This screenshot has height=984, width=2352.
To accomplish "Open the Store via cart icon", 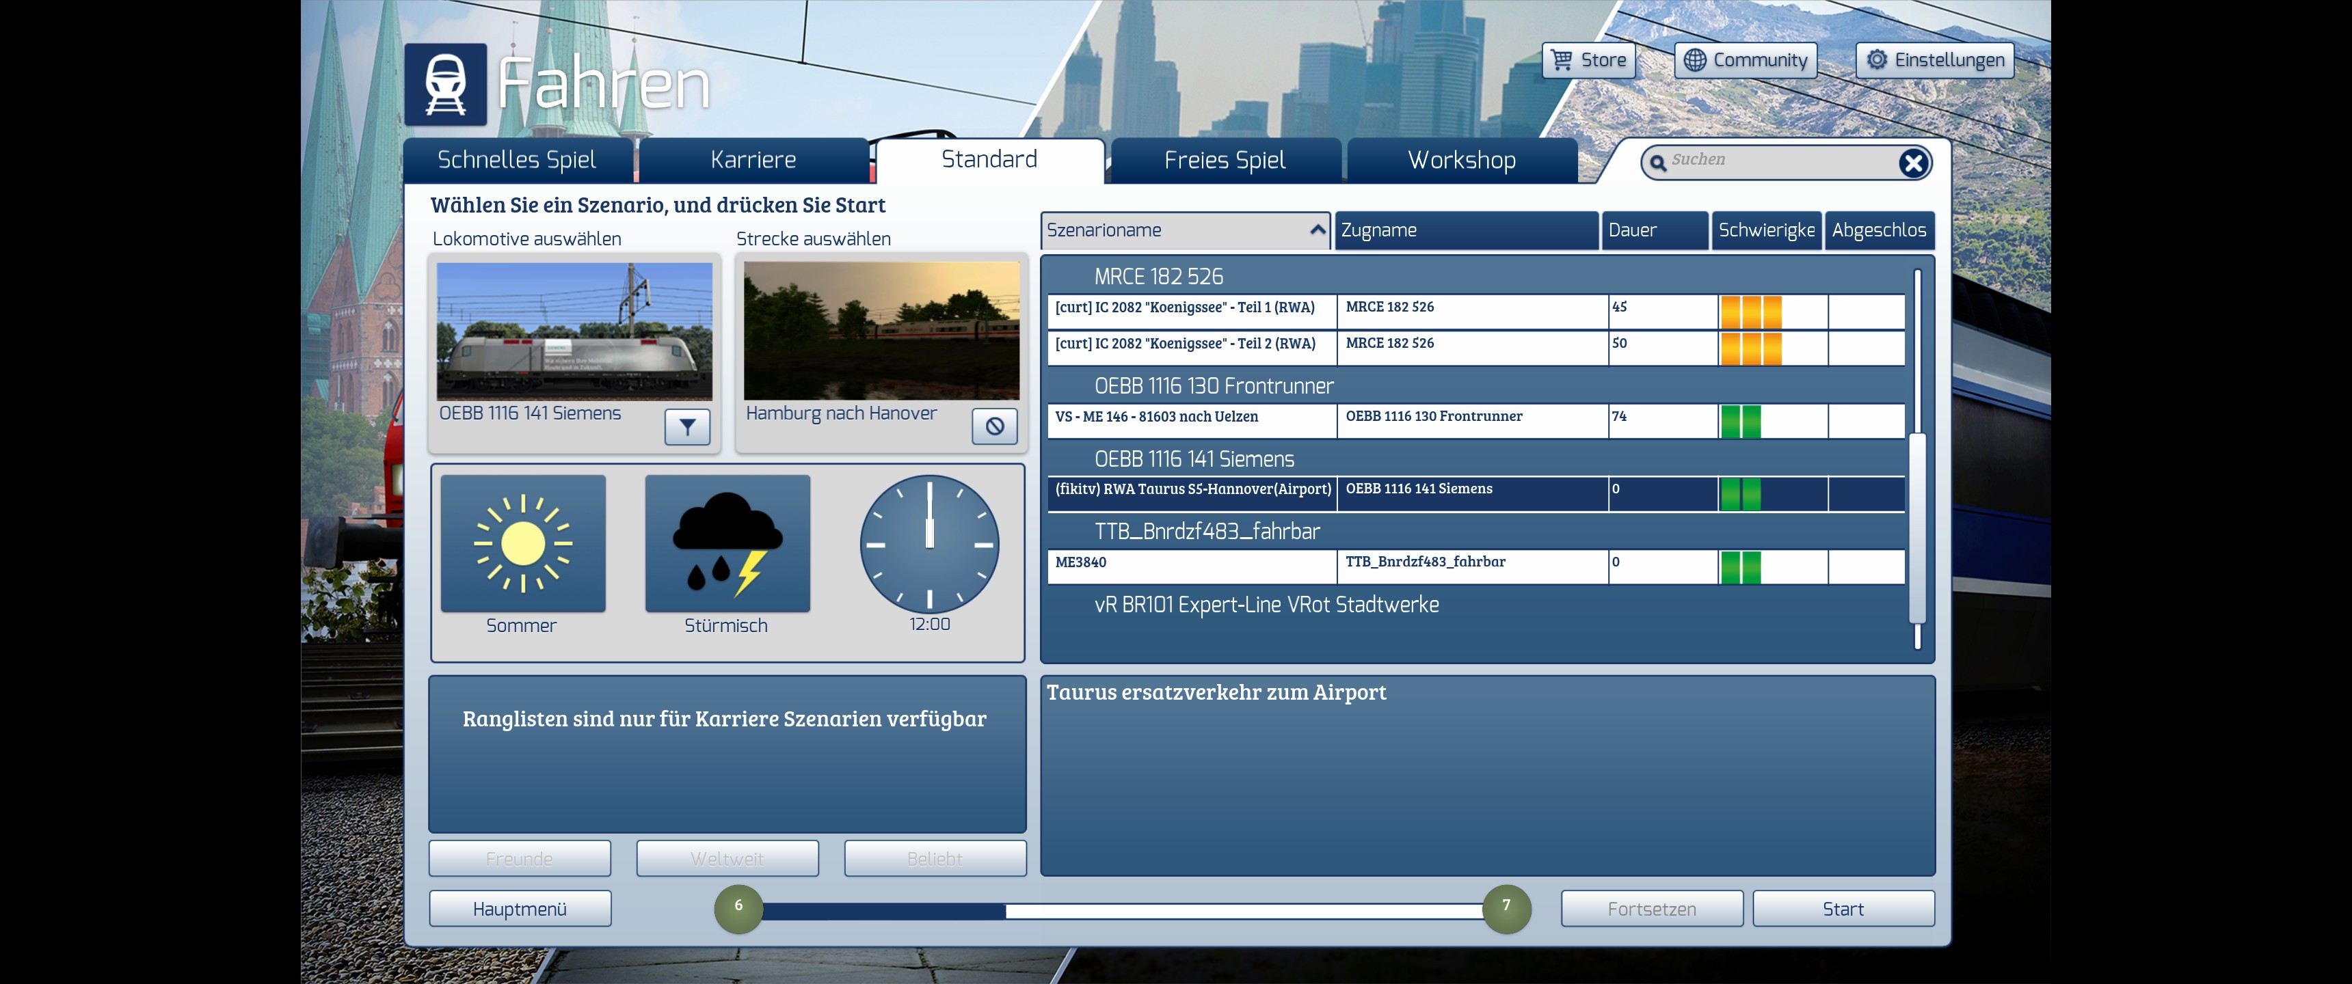I will tap(1562, 60).
